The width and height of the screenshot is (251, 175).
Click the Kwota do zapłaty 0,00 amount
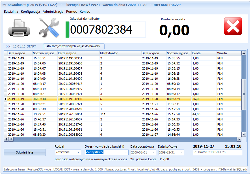pos(174,30)
